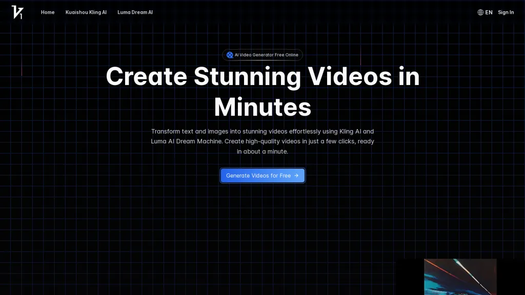
Task: Open language selection via globe icon
Action: pos(480,12)
